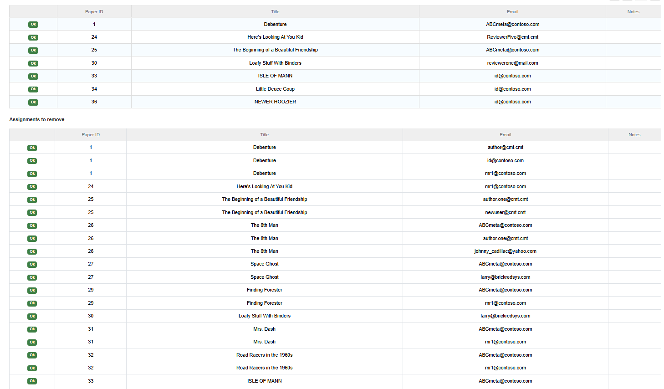Click Ok for Loafy Stuff With Binders in top table
Viewport: 664px width, 389px height.
[x=33, y=63]
